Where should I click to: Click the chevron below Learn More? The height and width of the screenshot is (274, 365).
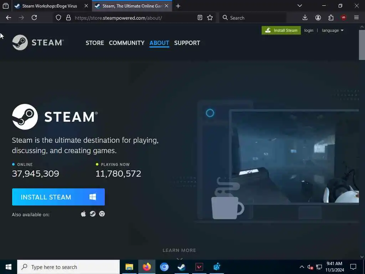tap(180, 258)
